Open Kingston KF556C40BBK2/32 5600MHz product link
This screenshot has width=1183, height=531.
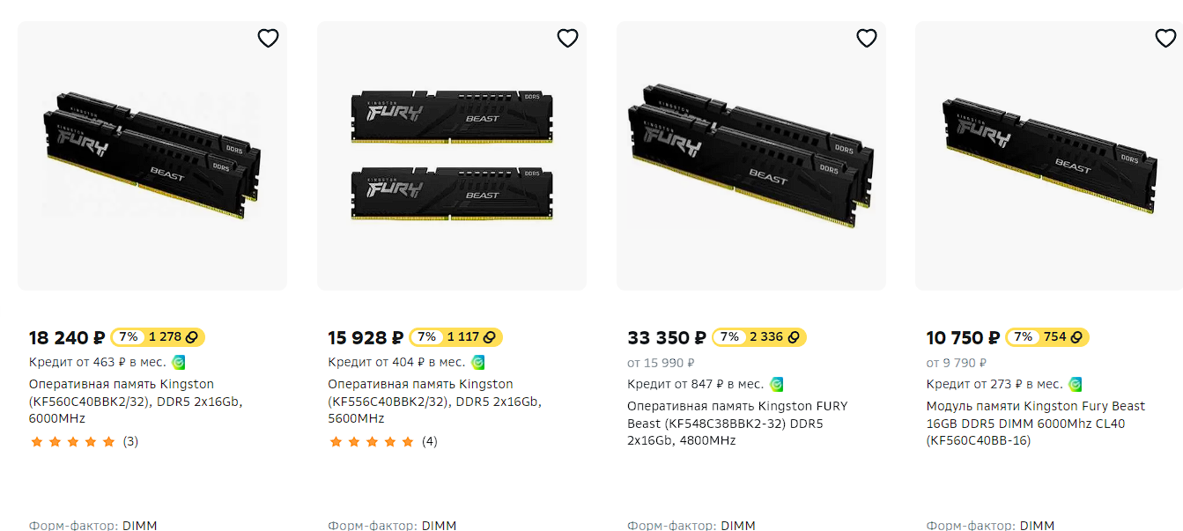[x=434, y=401]
